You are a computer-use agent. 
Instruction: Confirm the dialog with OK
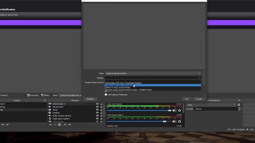tap(187, 99)
